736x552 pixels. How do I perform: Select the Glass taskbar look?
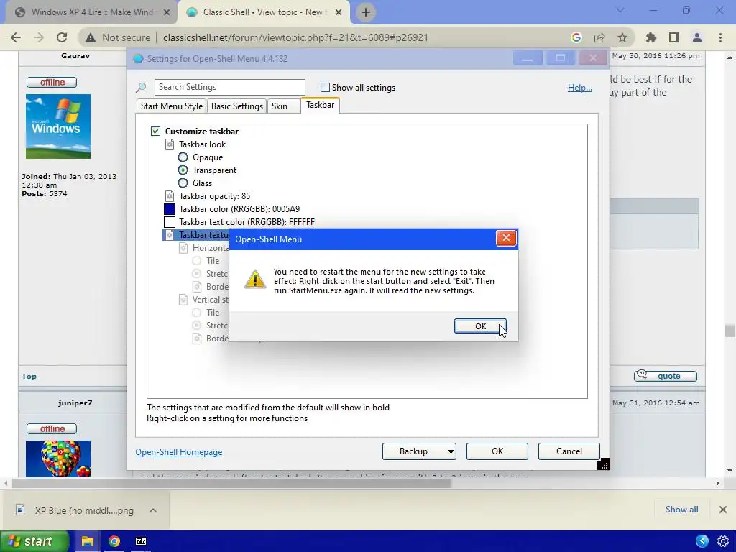pyautogui.click(x=183, y=183)
